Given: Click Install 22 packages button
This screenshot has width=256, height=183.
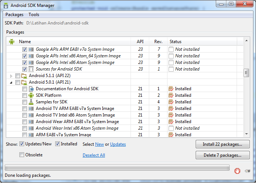Looking at the screenshot, I should (x=223, y=144).
